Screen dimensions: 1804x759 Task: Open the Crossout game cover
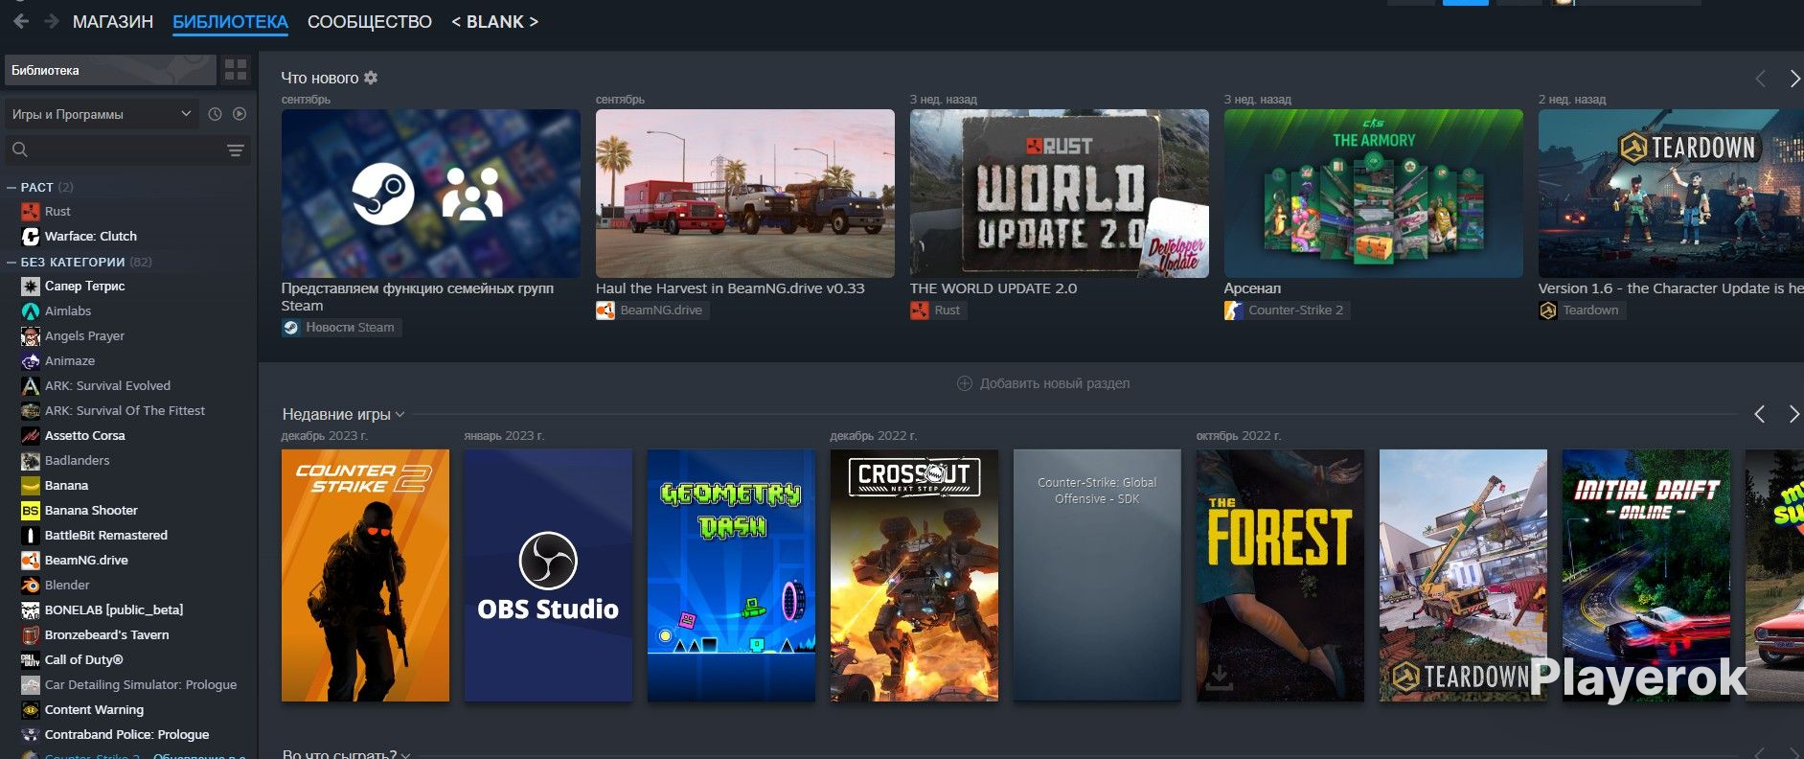point(914,575)
